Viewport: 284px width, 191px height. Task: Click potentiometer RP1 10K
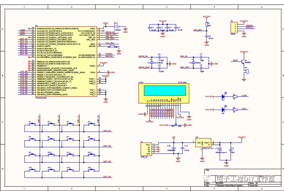(x=176, y=125)
